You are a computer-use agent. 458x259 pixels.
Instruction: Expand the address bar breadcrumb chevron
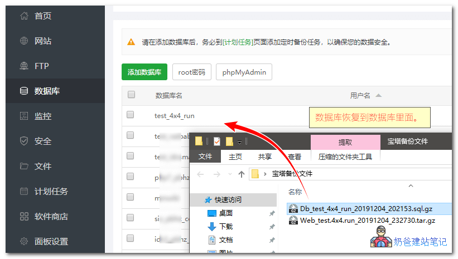[265, 174]
